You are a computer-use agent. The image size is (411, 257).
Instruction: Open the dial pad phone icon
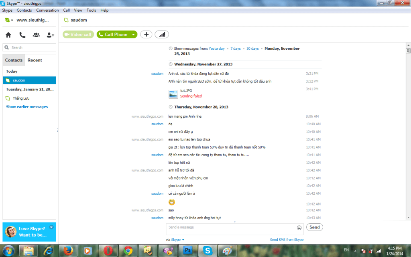click(x=22, y=35)
